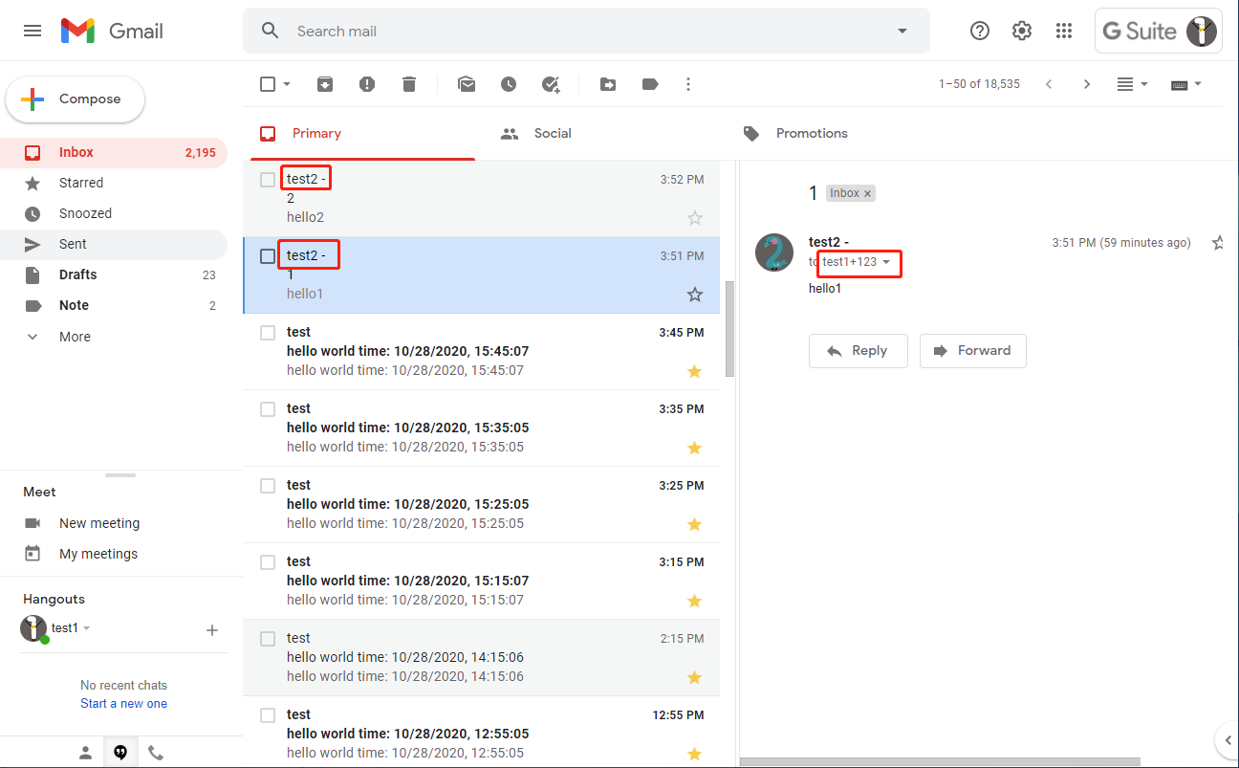Click the message list vertical scrollbar
The height and width of the screenshot is (768, 1239).
(729, 328)
